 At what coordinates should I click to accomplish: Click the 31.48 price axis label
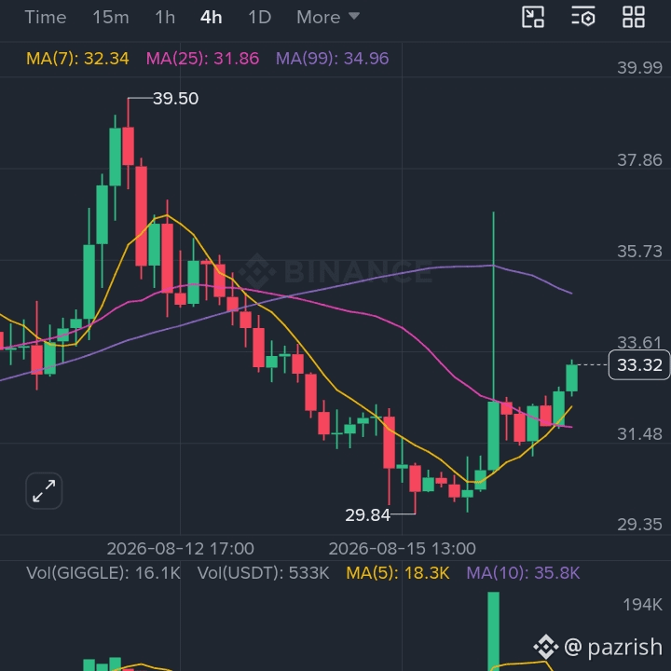click(639, 434)
